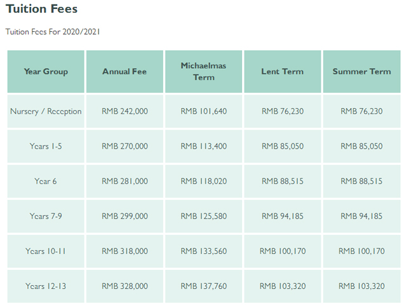Select the Years 10-11 row label
This screenshot has width=409, height=308.
[x=46, y=251]
